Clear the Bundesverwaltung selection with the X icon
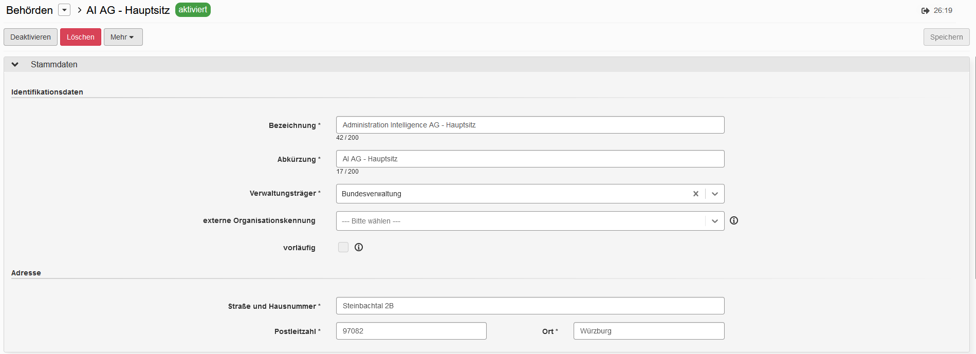This screenshot has height=354, width=976. 695,194
